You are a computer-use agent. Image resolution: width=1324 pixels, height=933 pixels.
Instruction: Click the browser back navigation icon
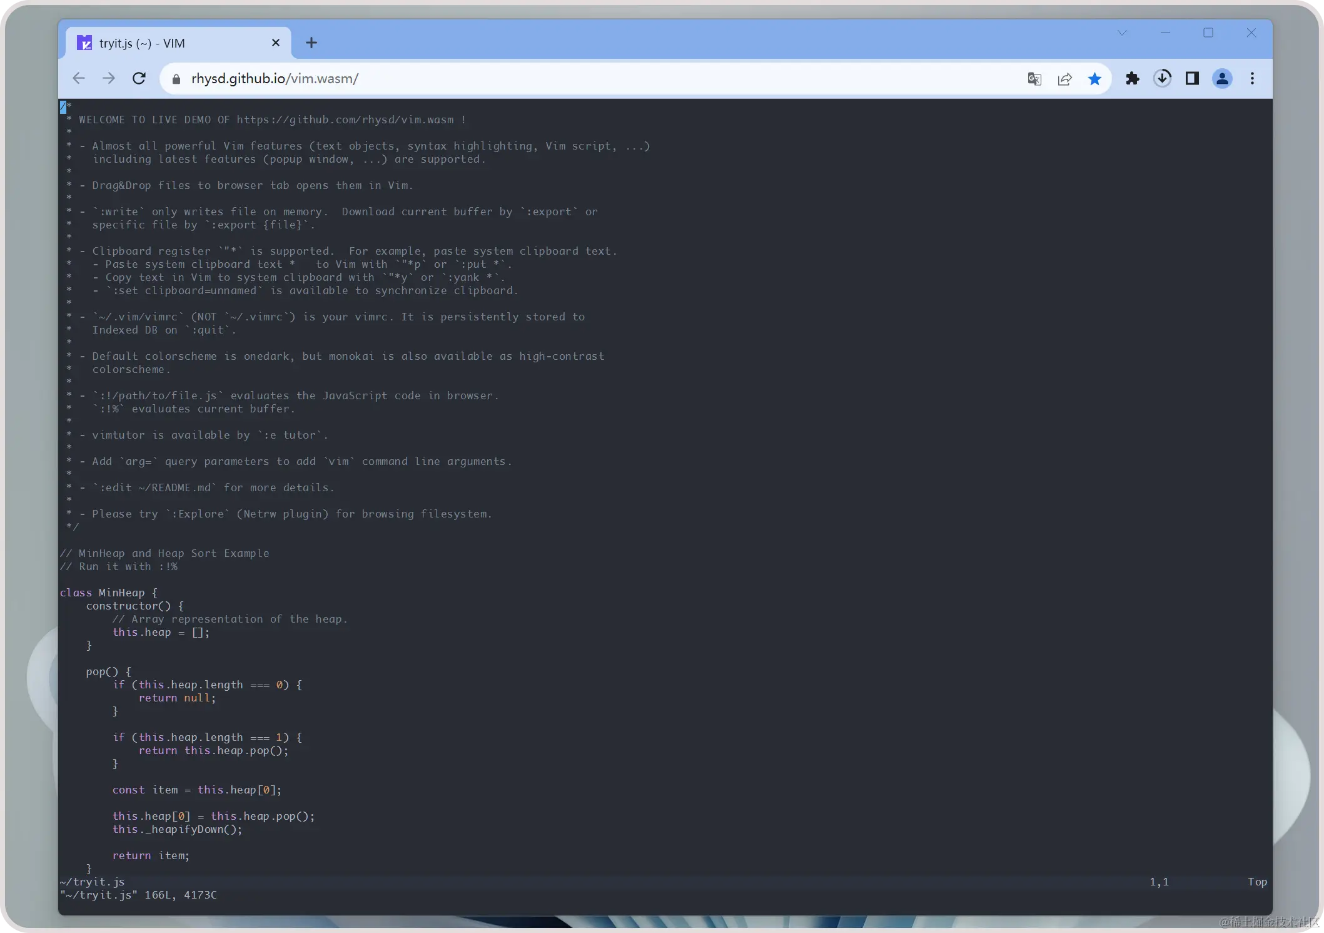click(79, 78)
